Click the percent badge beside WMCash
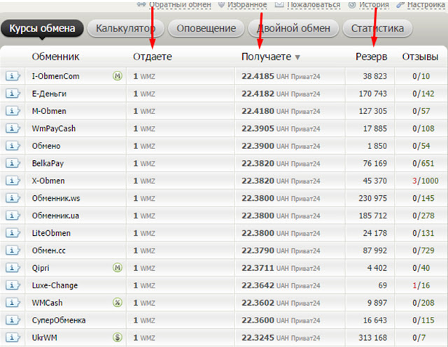Screen dimensions: 448x347 point(118,302)
